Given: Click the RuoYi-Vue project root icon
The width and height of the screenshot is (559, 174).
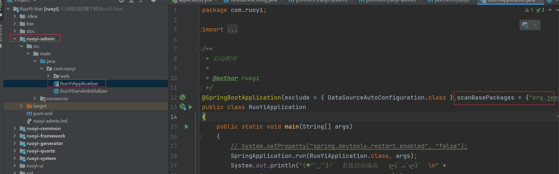Looking at the screenshot, I should pos(16,9).
